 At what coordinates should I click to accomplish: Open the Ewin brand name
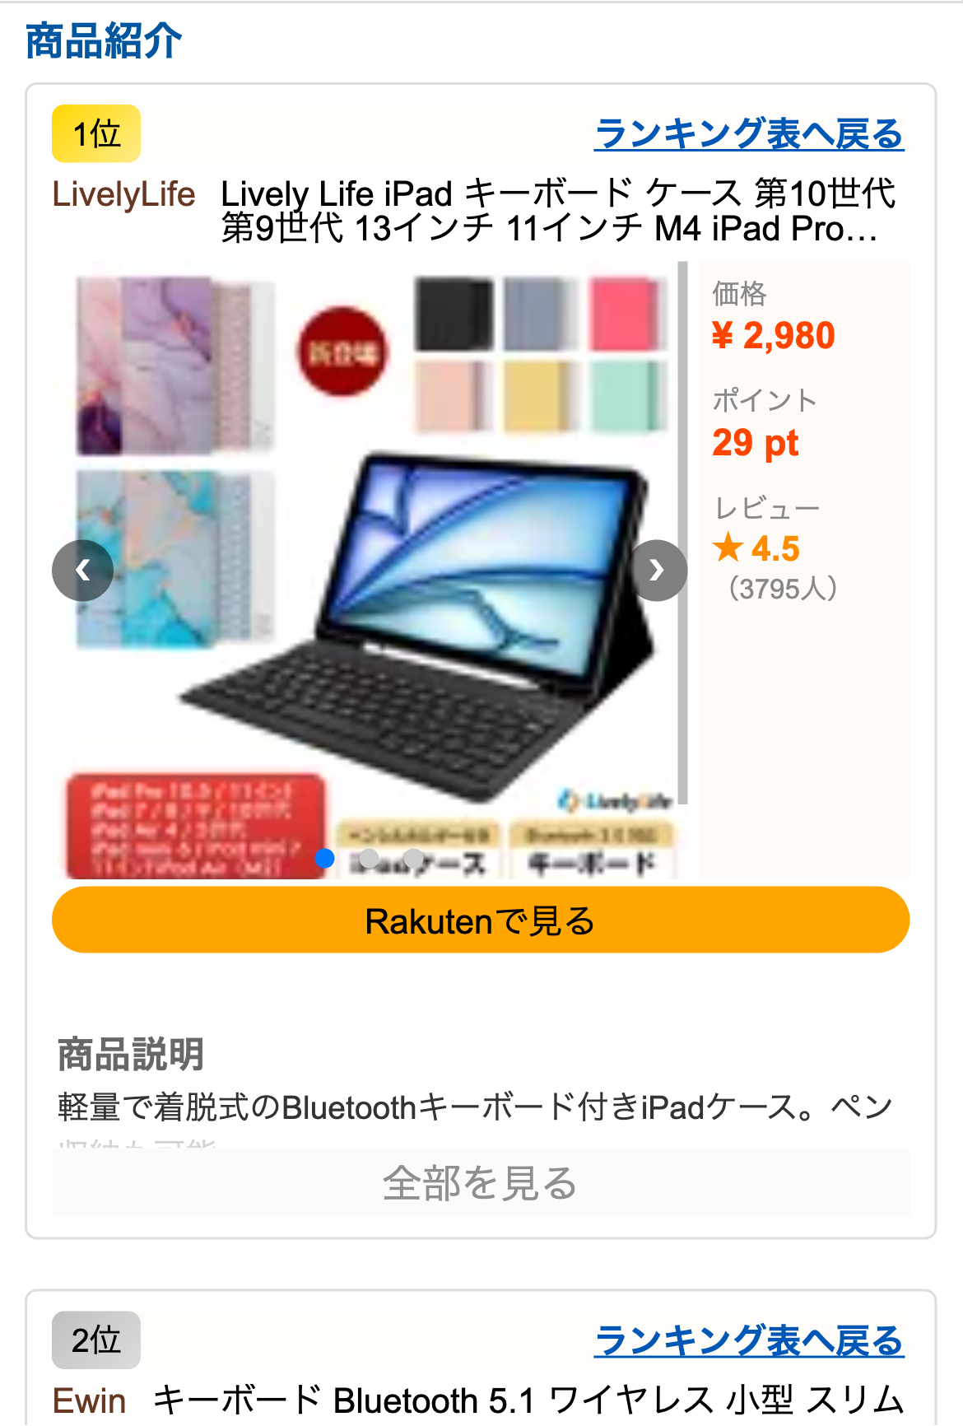(89, 1400)
